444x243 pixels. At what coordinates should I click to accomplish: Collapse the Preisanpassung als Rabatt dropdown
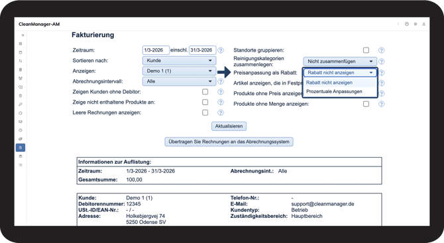(x=340, y=73)
